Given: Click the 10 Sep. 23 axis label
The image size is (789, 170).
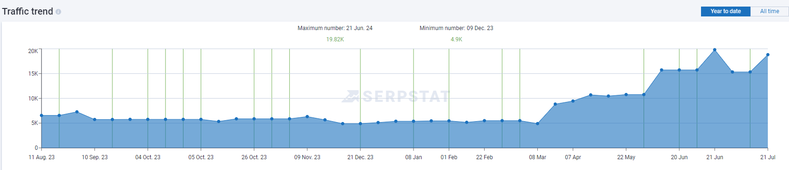Looking at the screenshot, I should 95,157.
